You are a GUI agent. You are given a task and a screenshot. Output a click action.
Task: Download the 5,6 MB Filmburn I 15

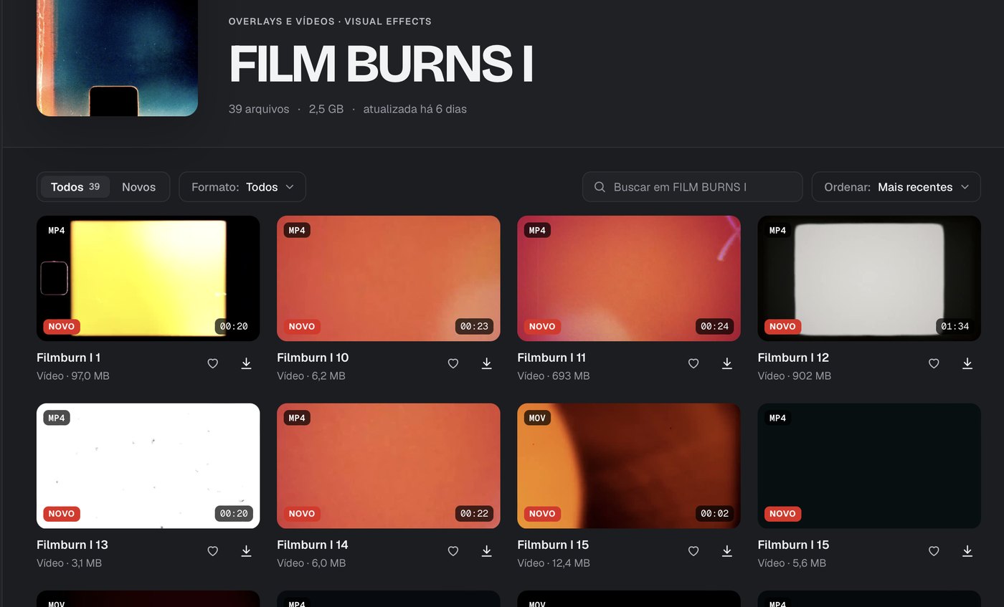(x=967, y=550)
